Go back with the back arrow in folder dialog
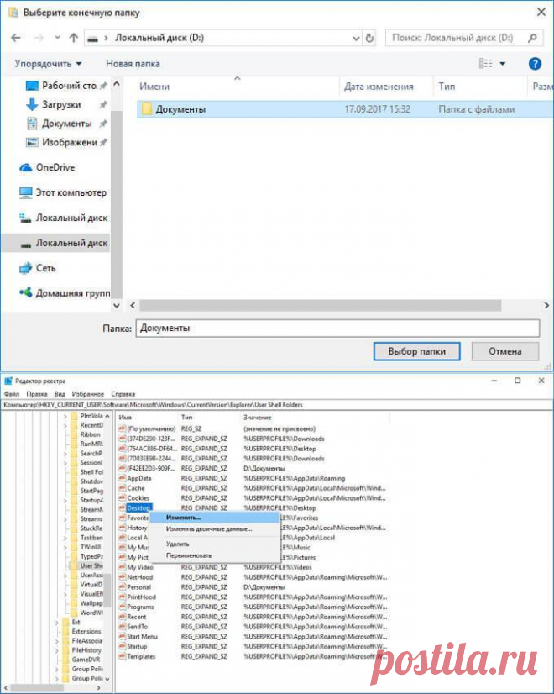The width and height of the screenshot is (554, 694). [x=16, y=38]
